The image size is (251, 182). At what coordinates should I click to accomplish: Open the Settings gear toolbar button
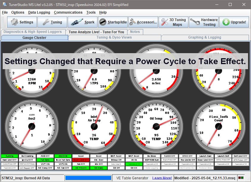(22, 22)
